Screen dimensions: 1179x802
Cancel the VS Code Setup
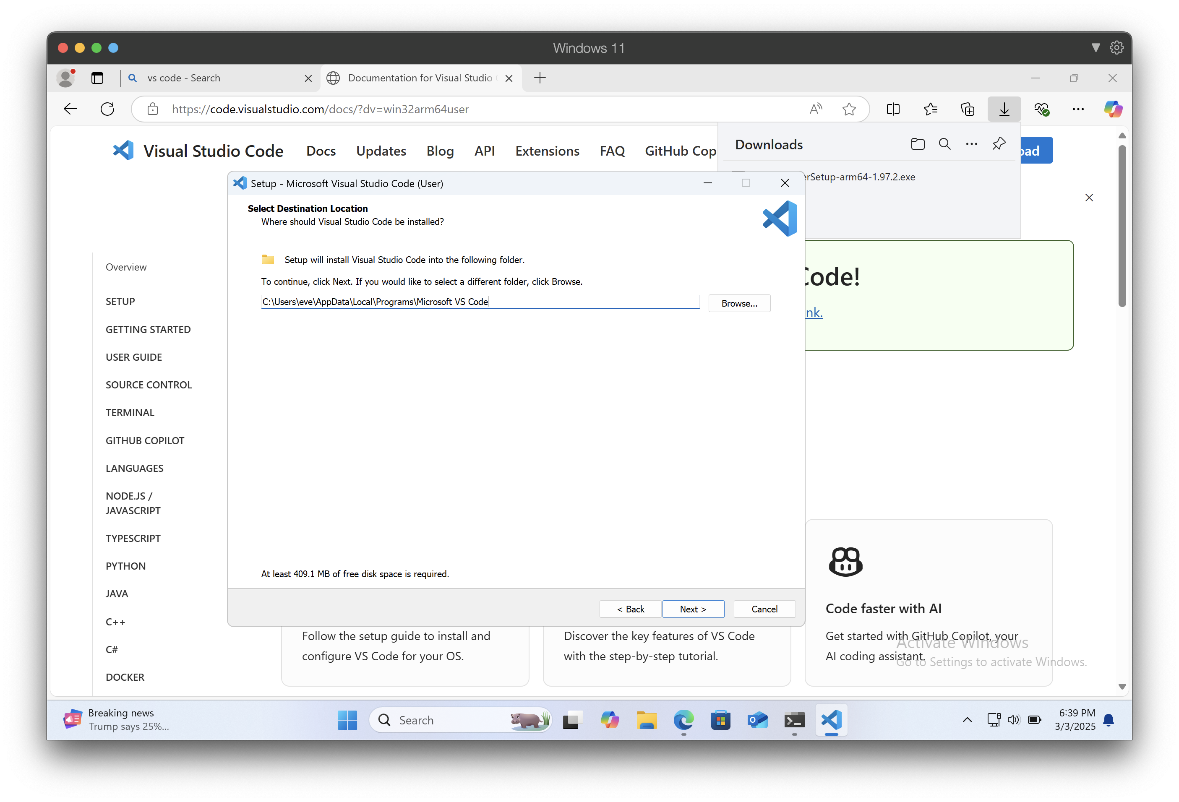[x=764, y=609]
